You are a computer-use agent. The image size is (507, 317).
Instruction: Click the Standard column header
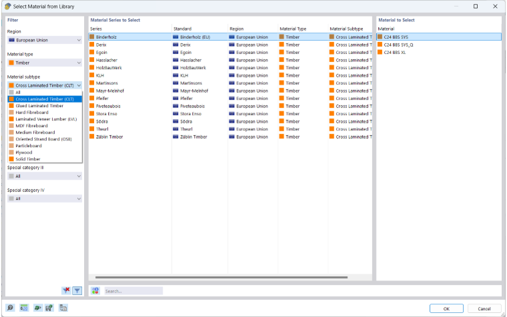(200, 29)
